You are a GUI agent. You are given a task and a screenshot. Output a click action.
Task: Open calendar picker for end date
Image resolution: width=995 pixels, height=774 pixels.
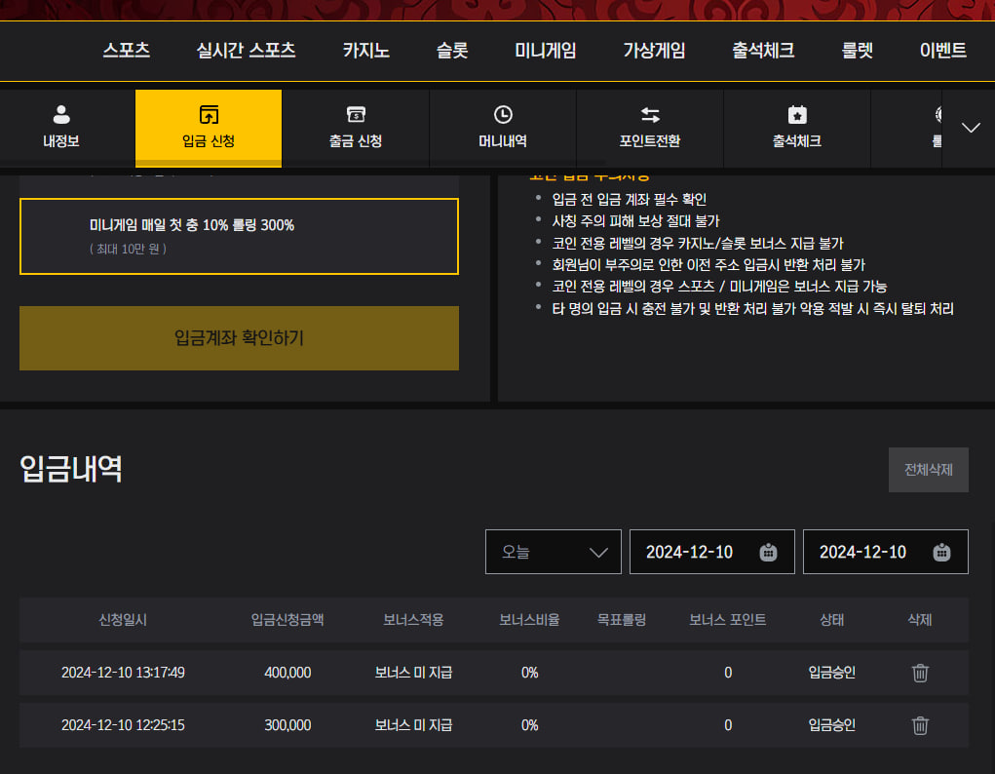point(941,553)
